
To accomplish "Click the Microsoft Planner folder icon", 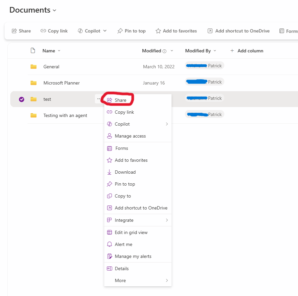I will (x=34, y=83).
